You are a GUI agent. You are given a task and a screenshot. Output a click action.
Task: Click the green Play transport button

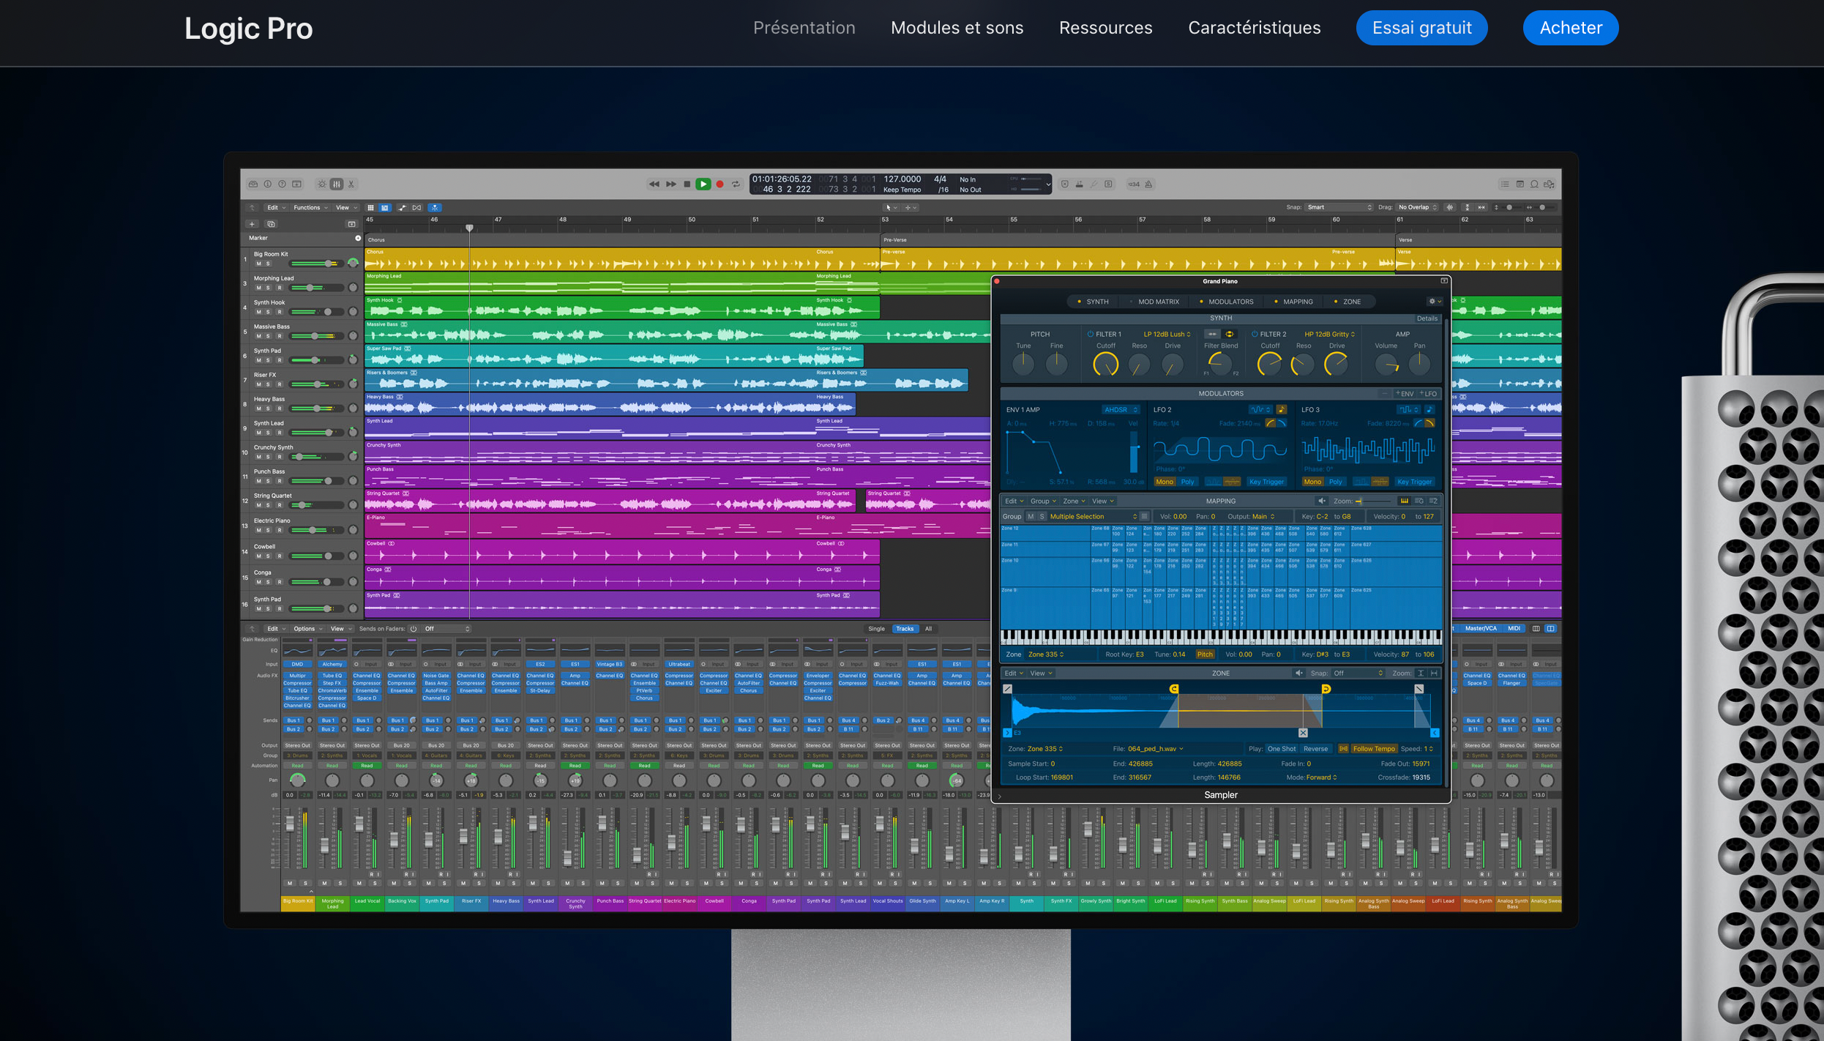703,184
